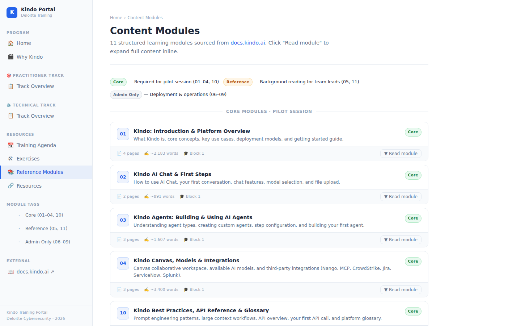The width and height of the screenshot is (521, 326).
Task: Click the Resources link icon in sidebar
Action: pos(11,186)
